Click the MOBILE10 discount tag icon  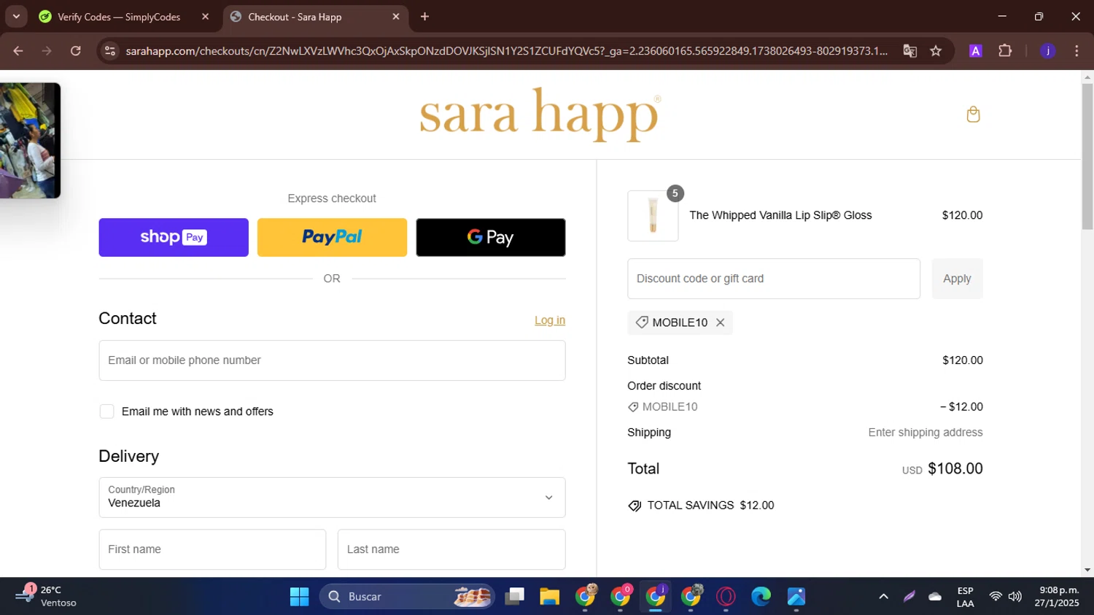click(642, 322)
